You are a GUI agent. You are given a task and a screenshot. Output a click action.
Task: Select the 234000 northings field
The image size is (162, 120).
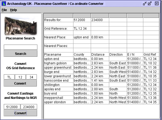click(x=29, y=107)
